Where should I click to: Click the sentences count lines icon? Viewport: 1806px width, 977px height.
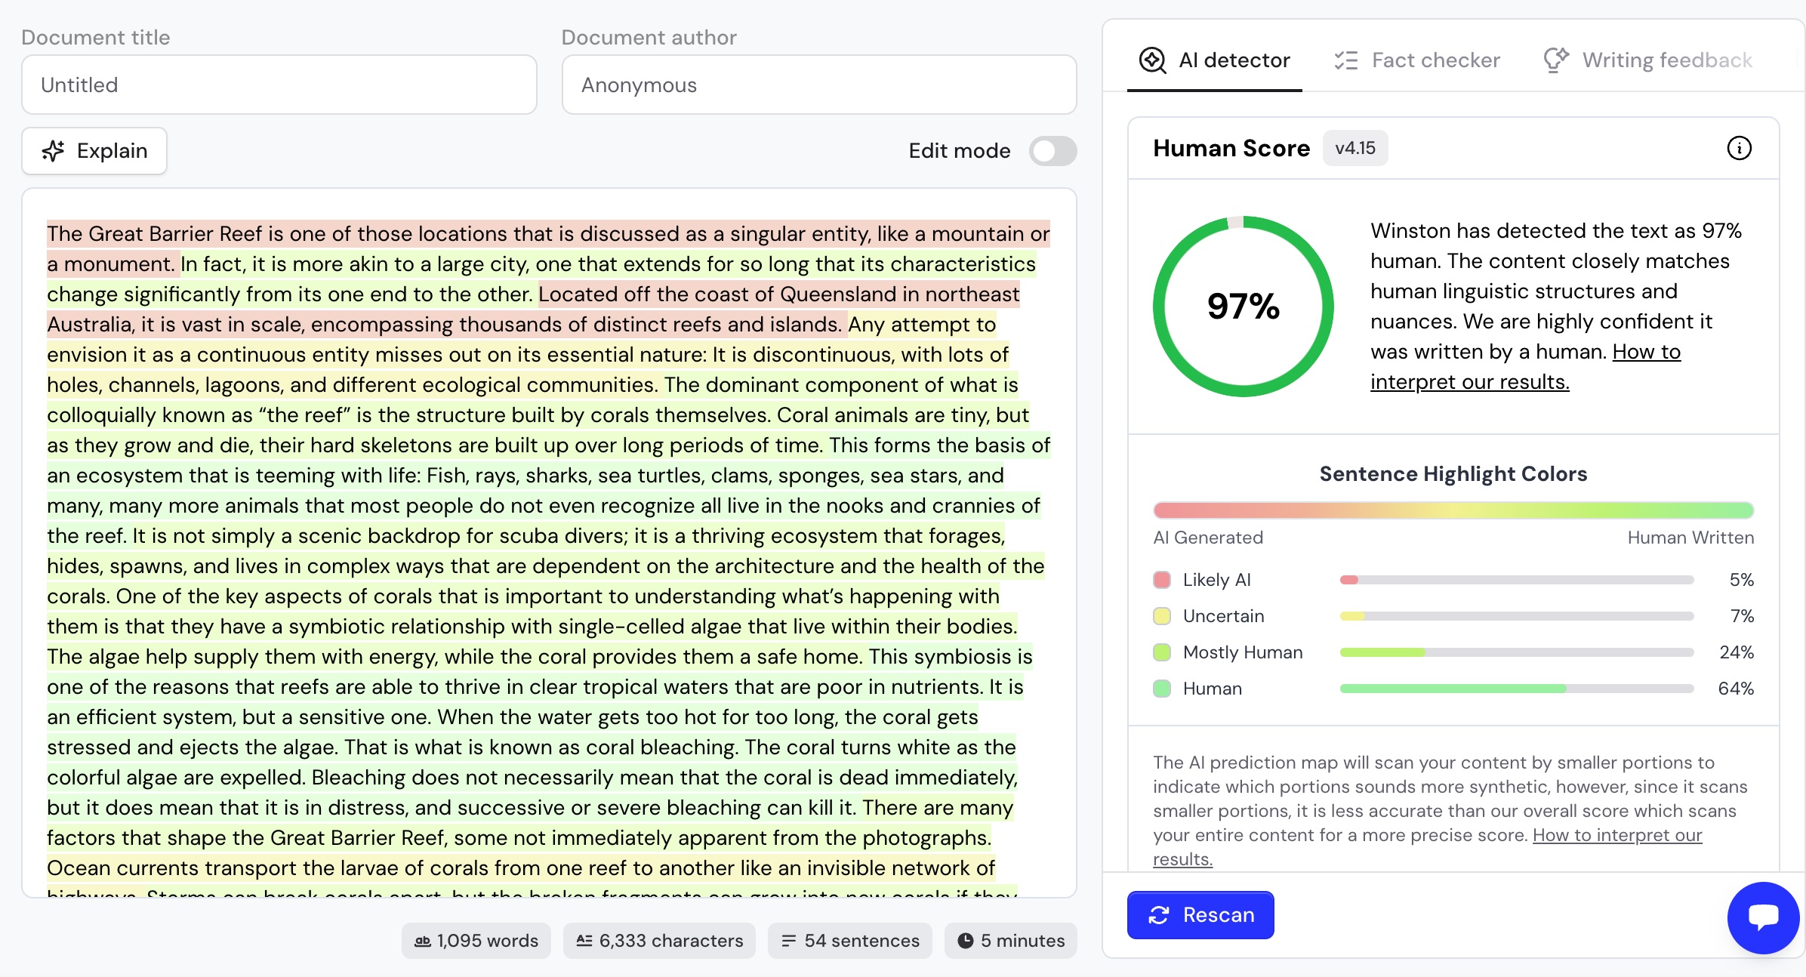click(788, 941)
